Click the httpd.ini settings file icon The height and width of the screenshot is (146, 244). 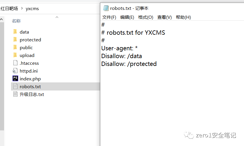(x=15, y=71)
